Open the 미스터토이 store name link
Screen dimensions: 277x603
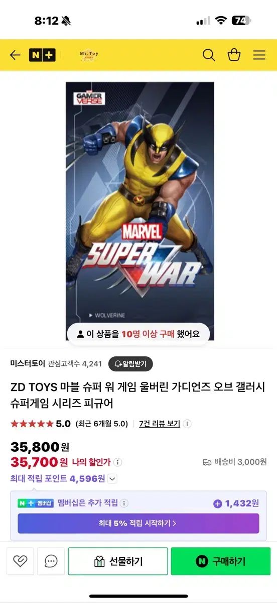(x=28, y=363)
